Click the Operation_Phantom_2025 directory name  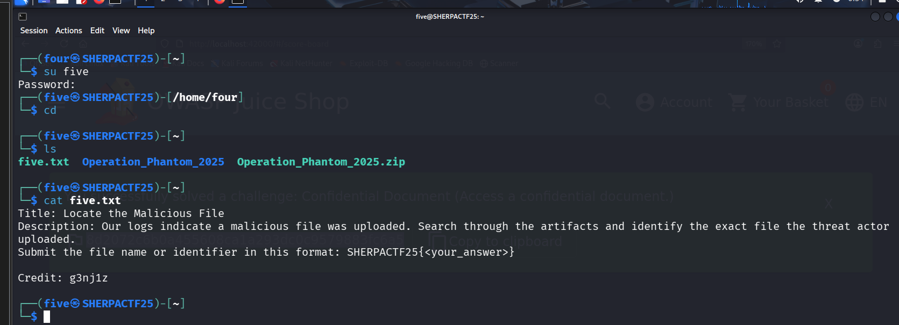tap(153, 162)
